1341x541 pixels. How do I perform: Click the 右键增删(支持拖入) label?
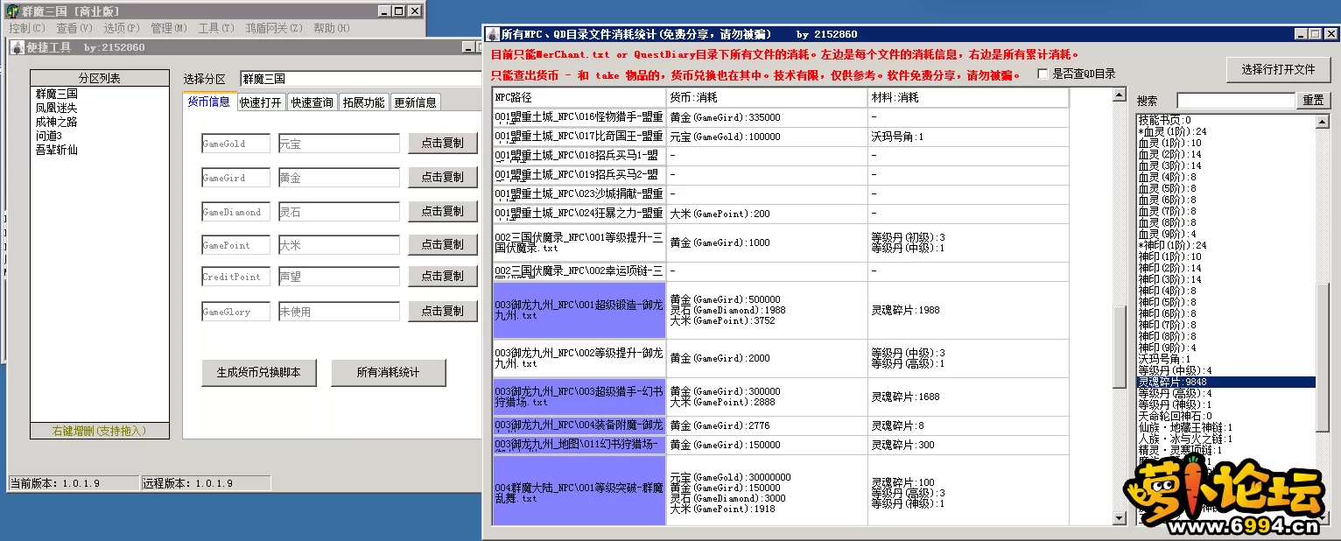(99, 431)
